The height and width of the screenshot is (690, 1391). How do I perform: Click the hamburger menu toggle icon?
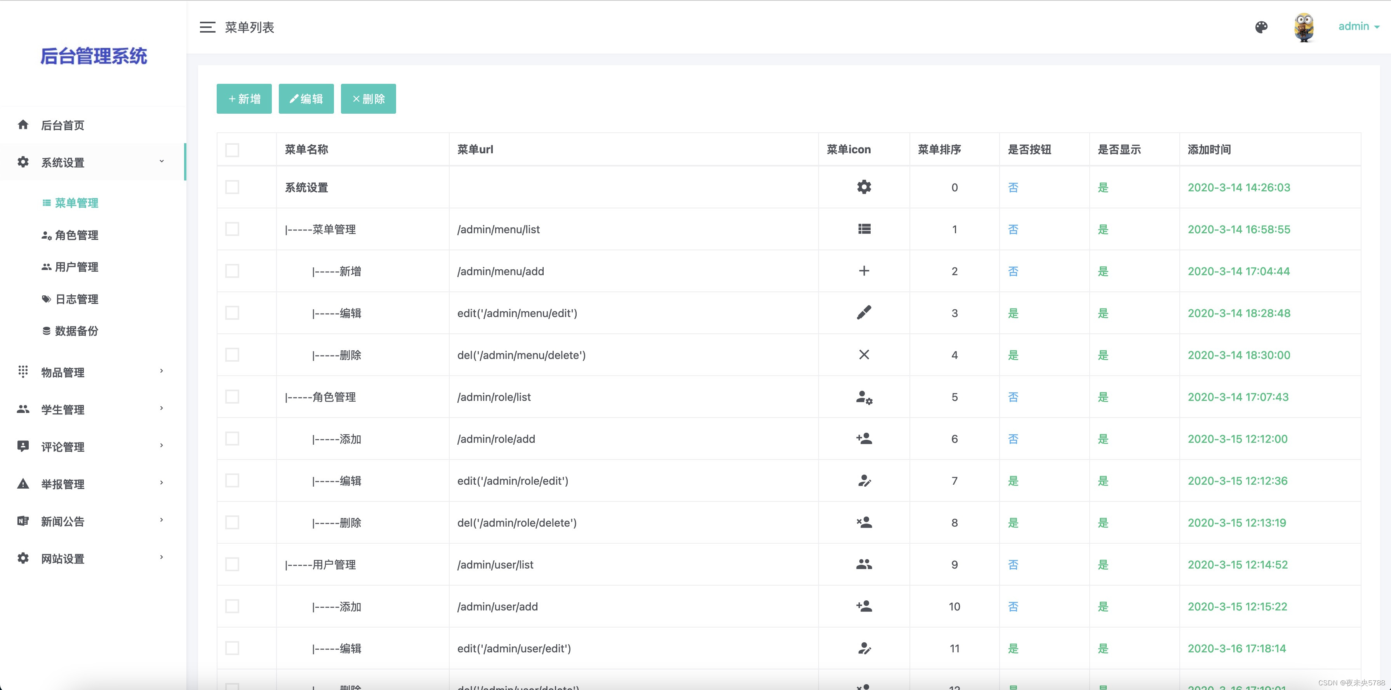(x=207, y=27)
